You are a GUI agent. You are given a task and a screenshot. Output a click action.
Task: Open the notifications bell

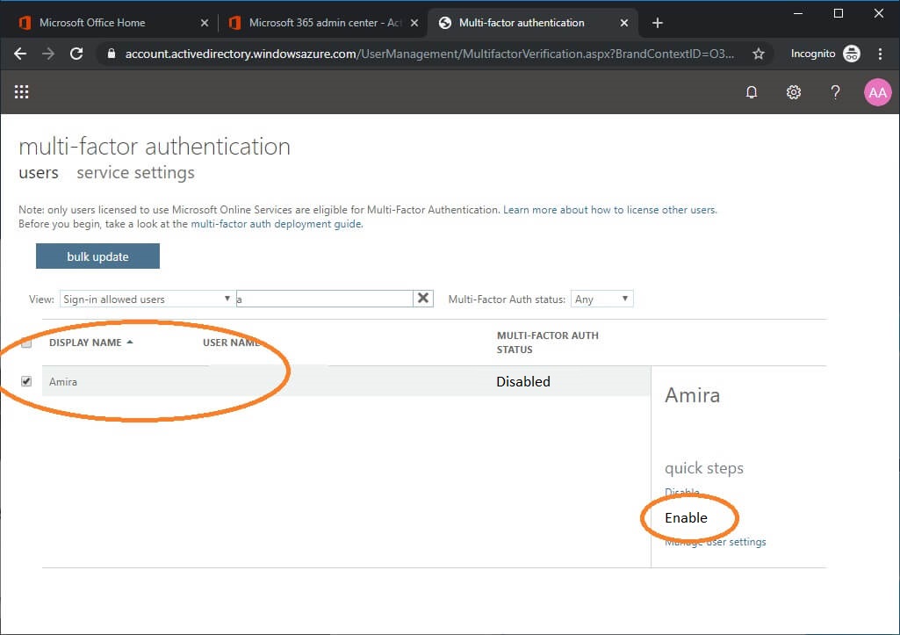tap(752, 92)
